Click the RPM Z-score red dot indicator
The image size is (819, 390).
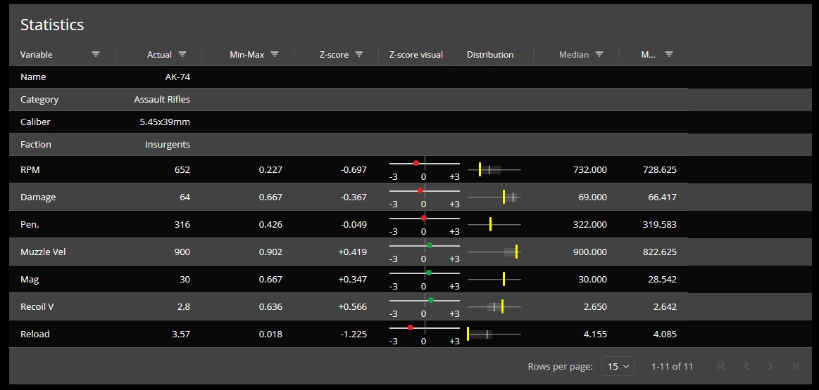(416, 163)
